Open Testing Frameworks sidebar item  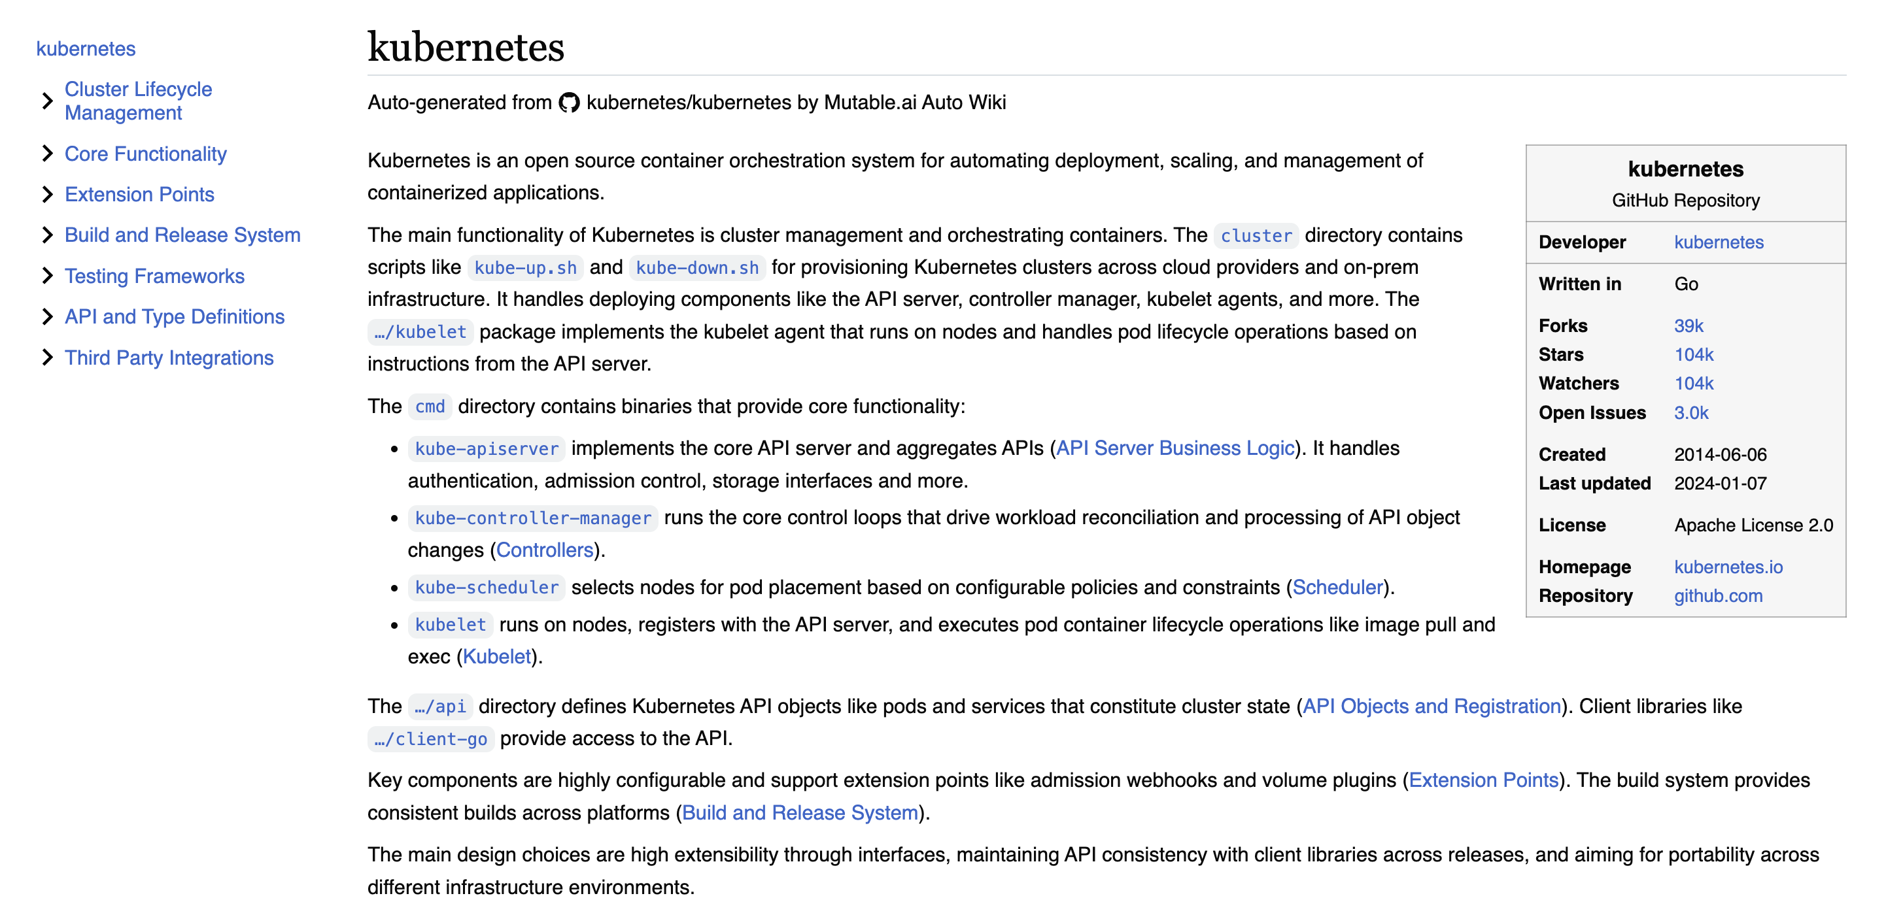coord(154,276)
